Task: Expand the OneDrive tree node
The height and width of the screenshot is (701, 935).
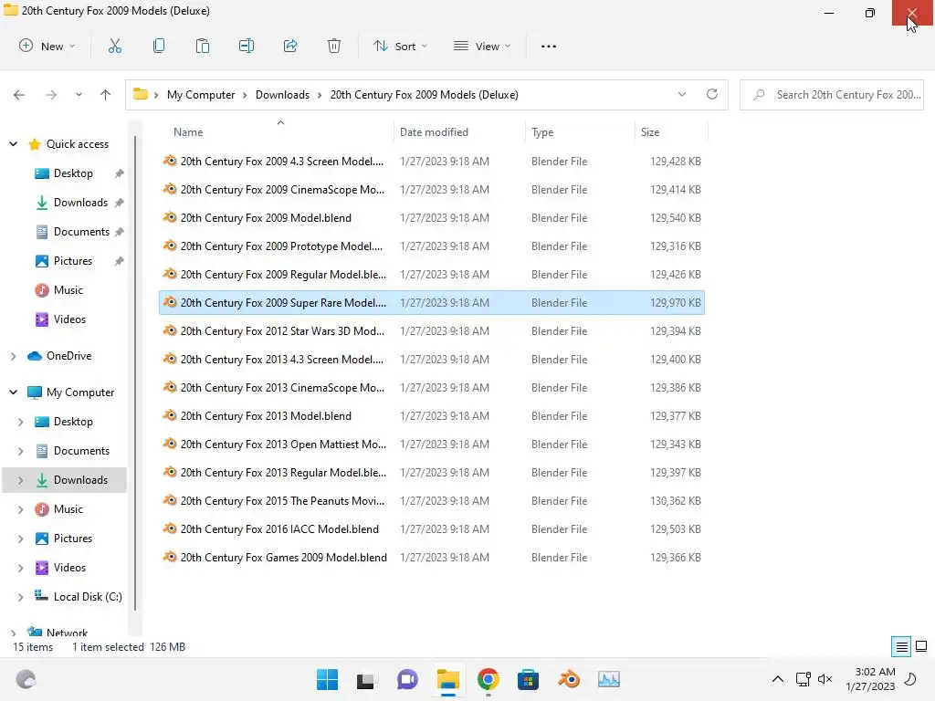Action: click(13, 356)
